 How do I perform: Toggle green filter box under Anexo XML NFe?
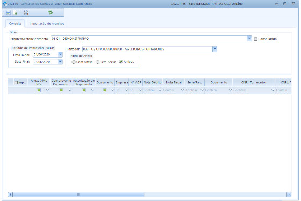[x=39, y=90]
